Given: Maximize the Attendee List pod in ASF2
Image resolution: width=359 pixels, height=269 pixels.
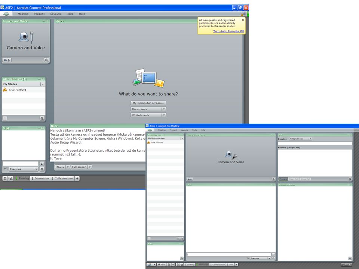Looking at the screenshot, I should [42, 79].
